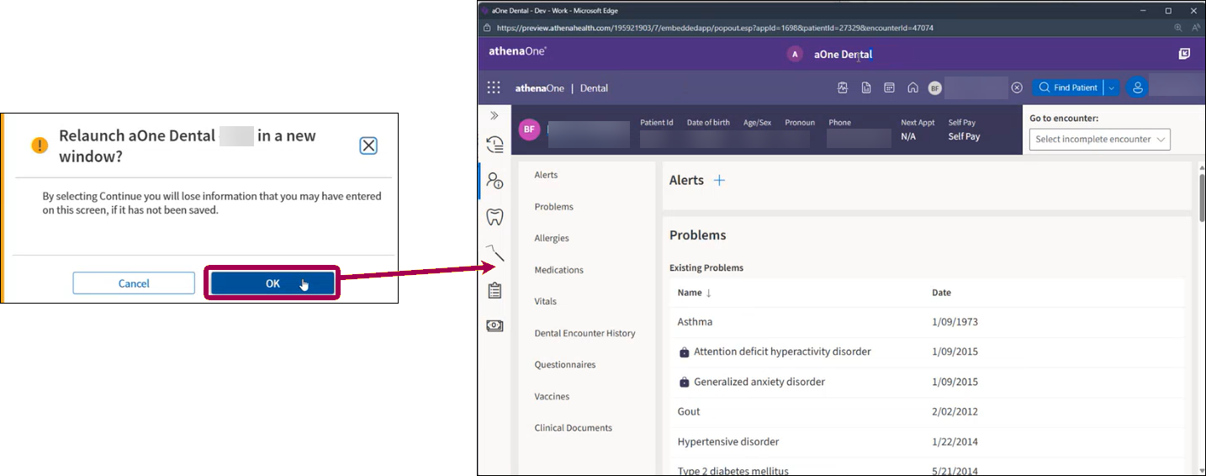Open the app grid launcher icon
Viewport: 1206px width, 476px height.
pos(494,87)
